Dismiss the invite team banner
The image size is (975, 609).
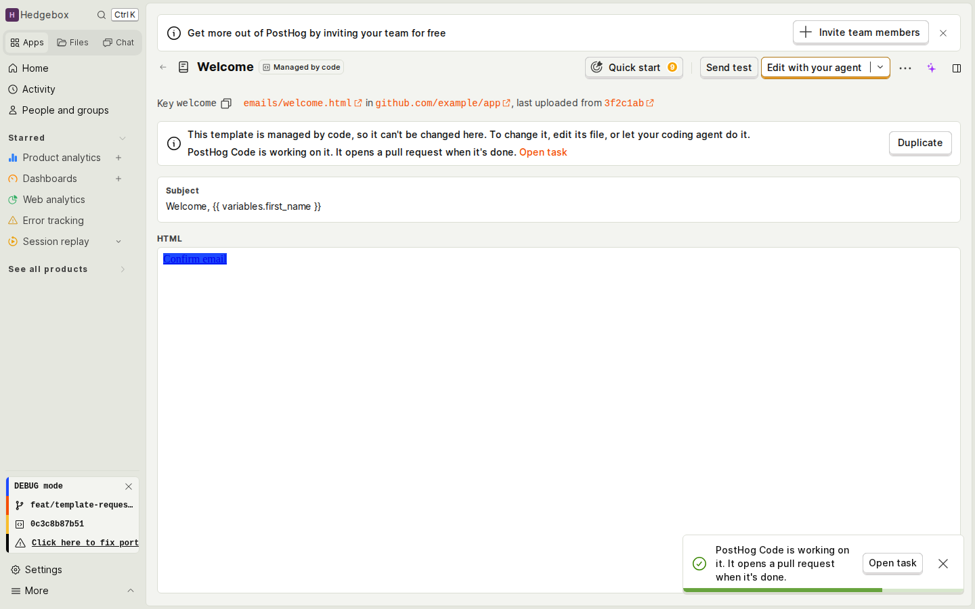[943, 33]
